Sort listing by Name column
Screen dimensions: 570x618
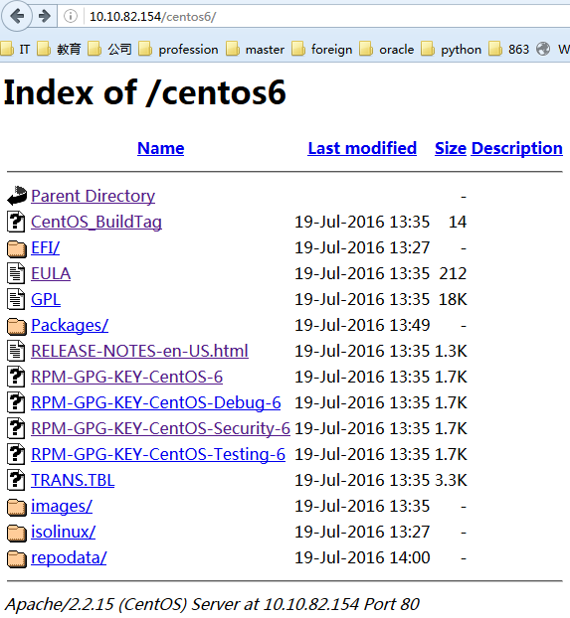161,148
